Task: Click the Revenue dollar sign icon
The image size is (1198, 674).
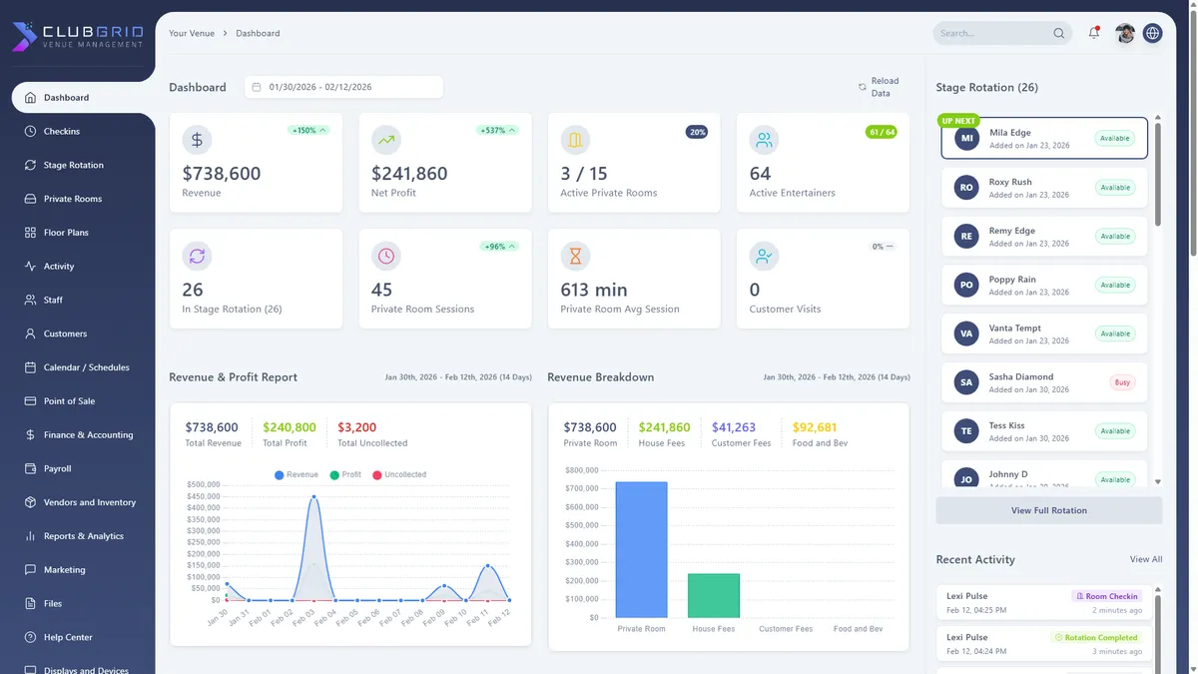Action: [x=197, y=140]
